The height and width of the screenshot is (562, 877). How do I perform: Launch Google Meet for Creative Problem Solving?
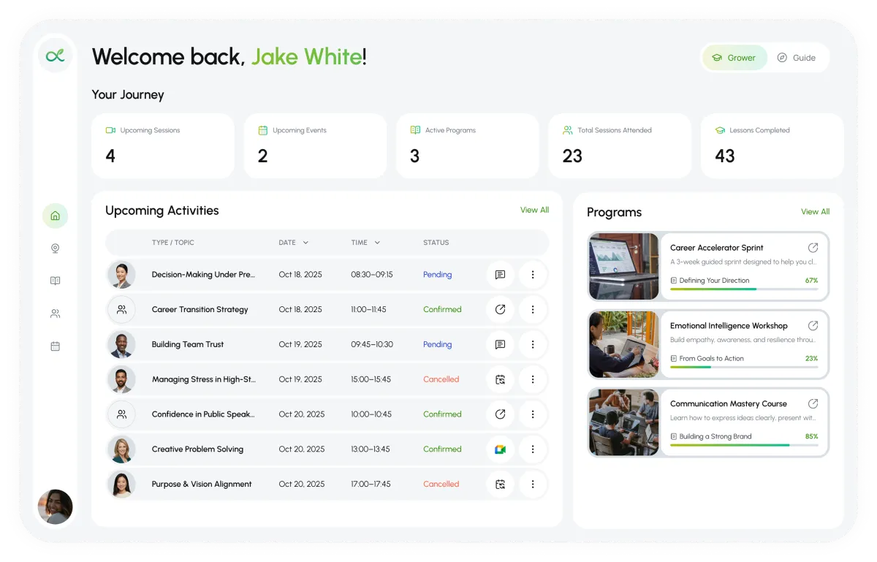coord(500,449)
